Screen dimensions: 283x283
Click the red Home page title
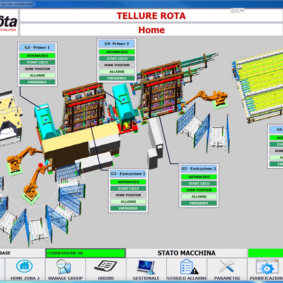(151, 30)
